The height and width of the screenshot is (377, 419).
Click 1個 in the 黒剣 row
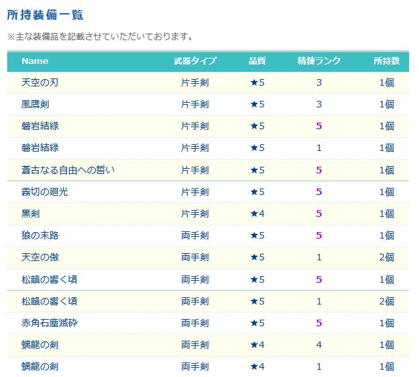(x=387, y=214)
